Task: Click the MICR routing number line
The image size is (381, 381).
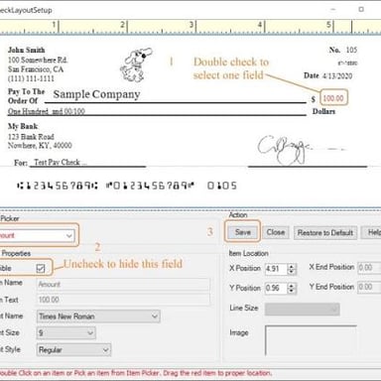Action: 58,186
